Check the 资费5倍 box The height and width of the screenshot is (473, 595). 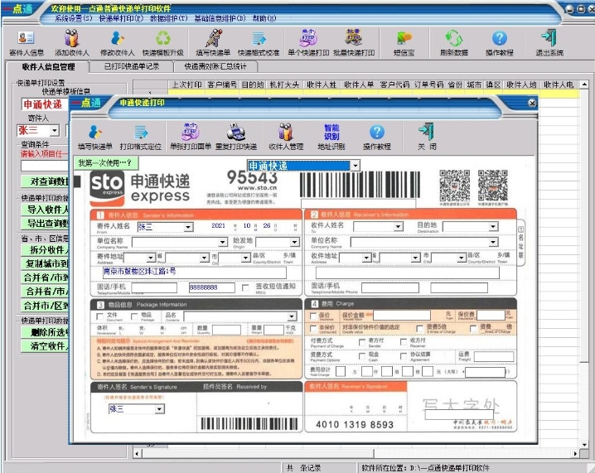click(x=419, y=329)
